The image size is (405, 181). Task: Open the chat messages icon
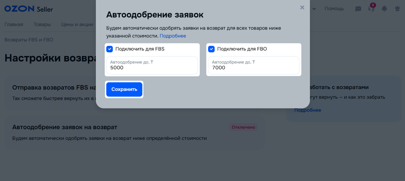pos(358,9)
